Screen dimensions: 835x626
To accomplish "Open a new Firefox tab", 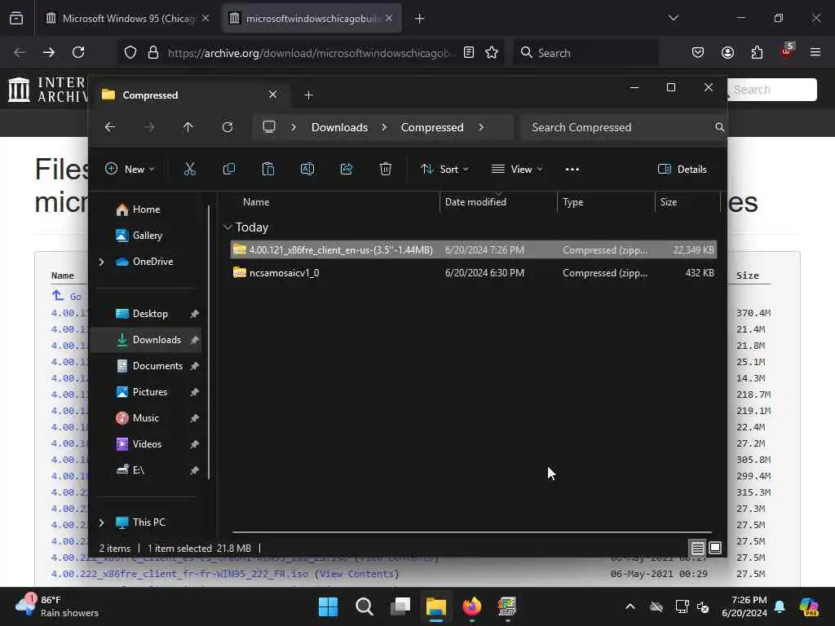I will [x=419, y=19].
